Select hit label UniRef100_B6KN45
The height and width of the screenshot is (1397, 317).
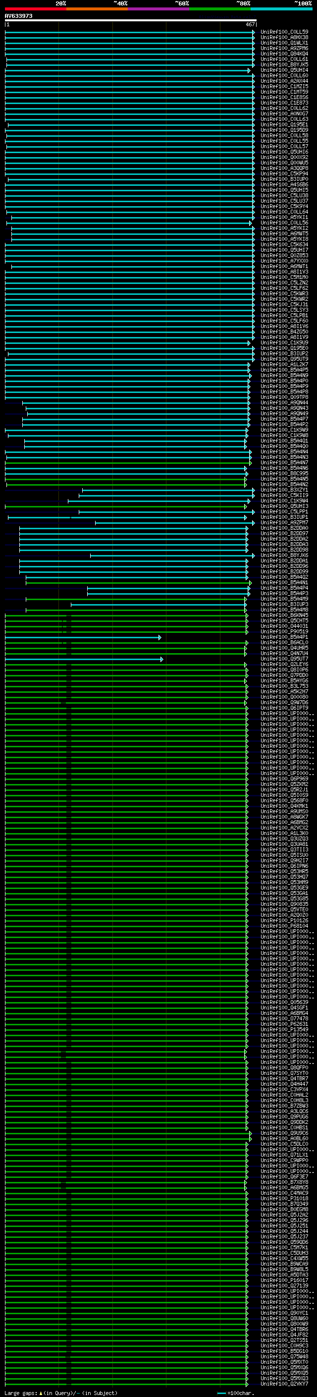[284, 615]
